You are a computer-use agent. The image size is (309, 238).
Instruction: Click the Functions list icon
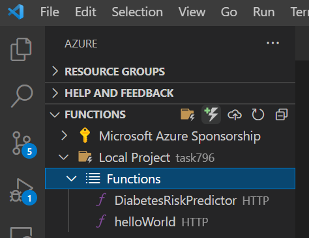93,178
